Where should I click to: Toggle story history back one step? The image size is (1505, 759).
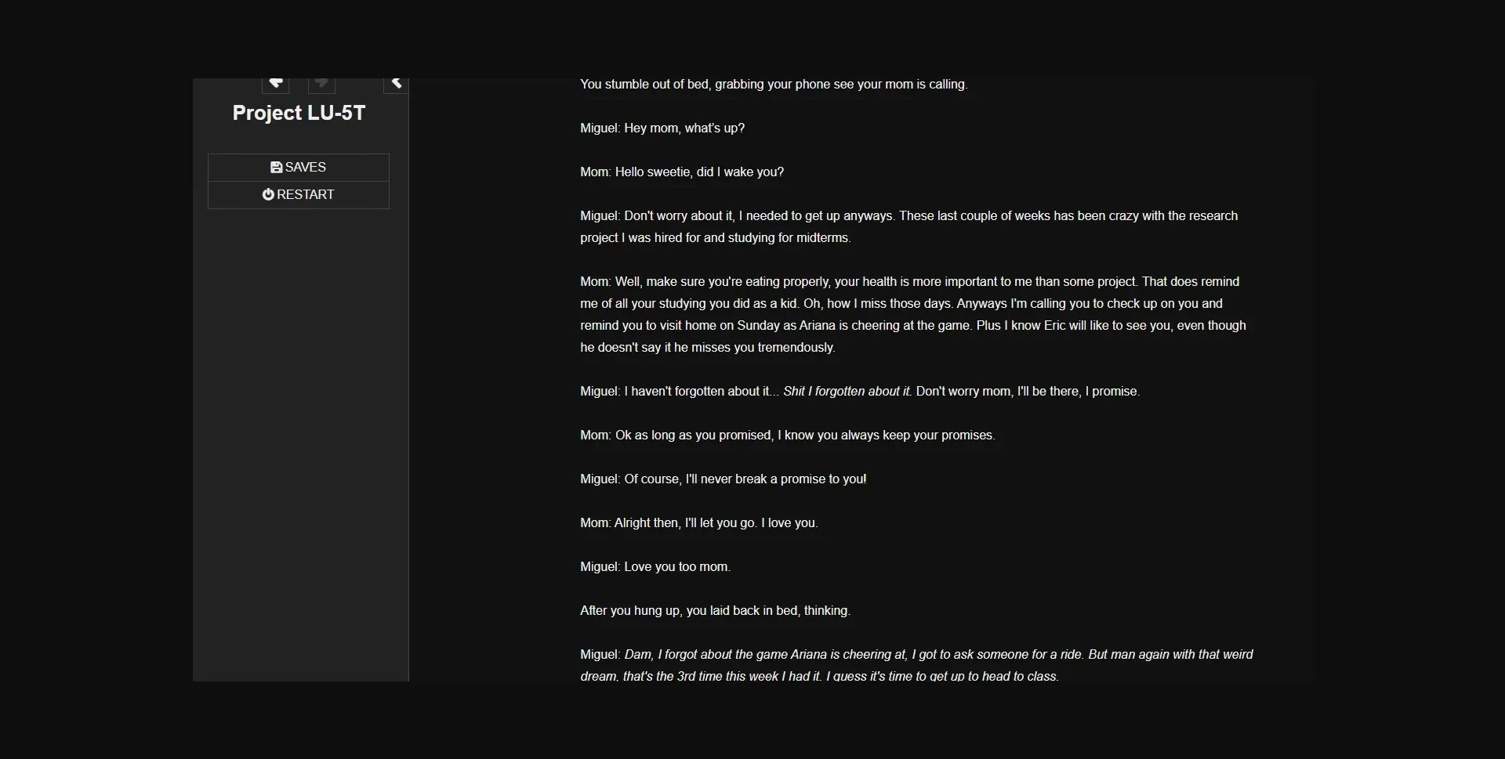[276, 82]
